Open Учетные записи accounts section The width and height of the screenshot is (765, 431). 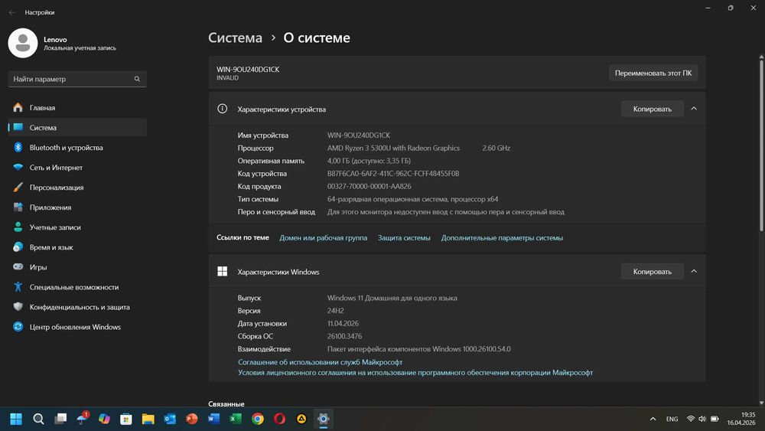pos(77,227)
